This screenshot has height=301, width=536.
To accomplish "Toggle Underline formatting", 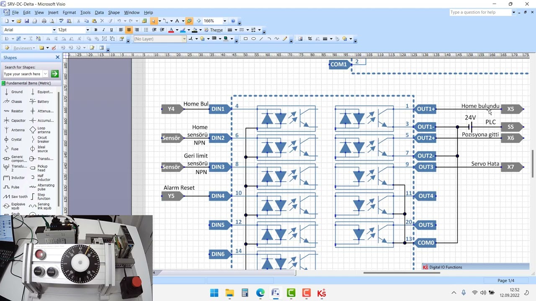I will point(111,30).
